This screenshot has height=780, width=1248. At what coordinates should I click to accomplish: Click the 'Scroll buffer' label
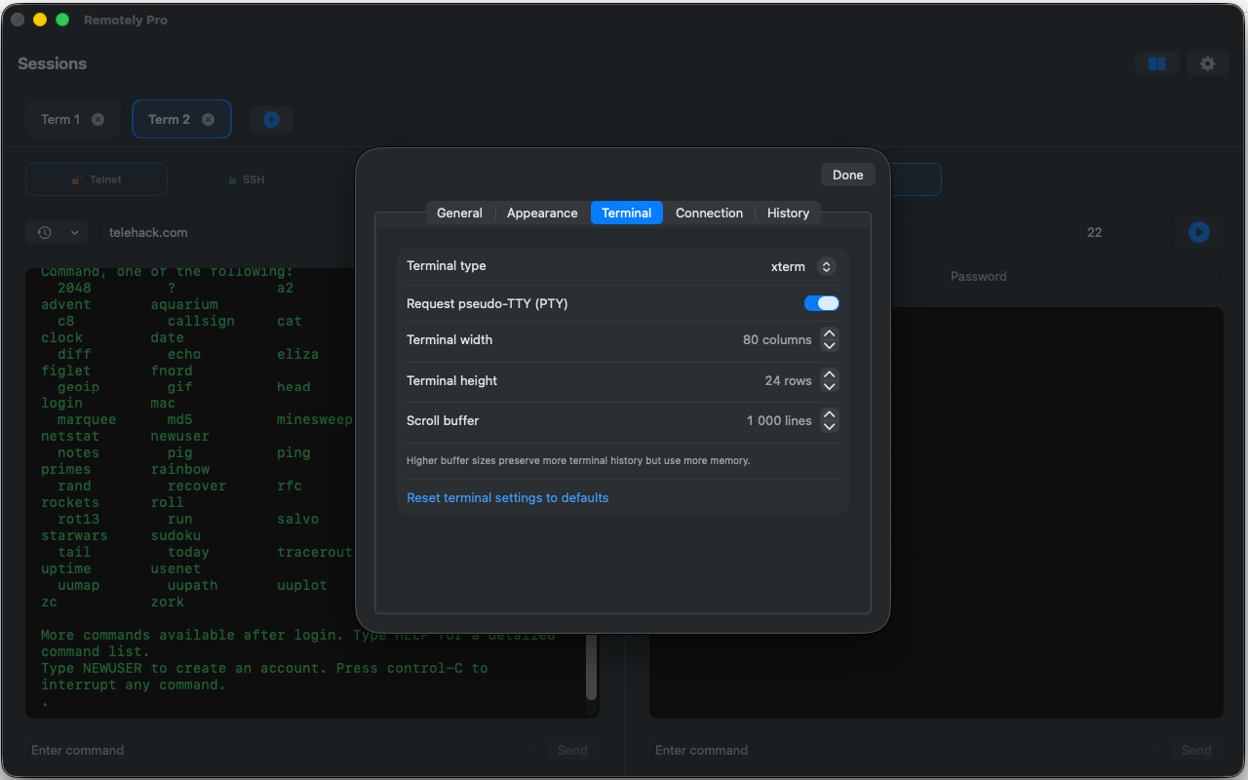(x=443, y=420)
